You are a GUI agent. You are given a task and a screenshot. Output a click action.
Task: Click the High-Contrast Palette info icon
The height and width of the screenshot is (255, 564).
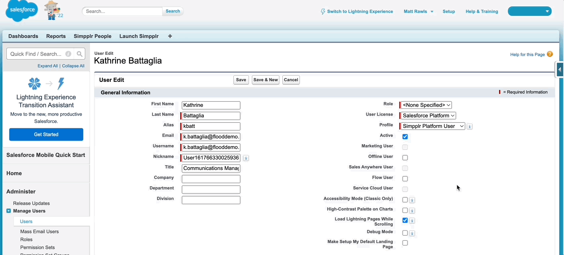point(412,211)
